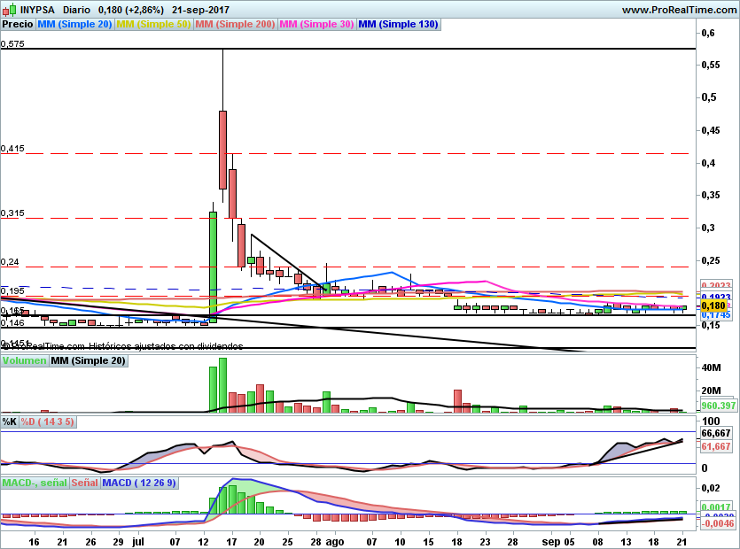Visit the www.ProRealTime.com link
This screenshot has width=740, height=549.
click(679, 9)
